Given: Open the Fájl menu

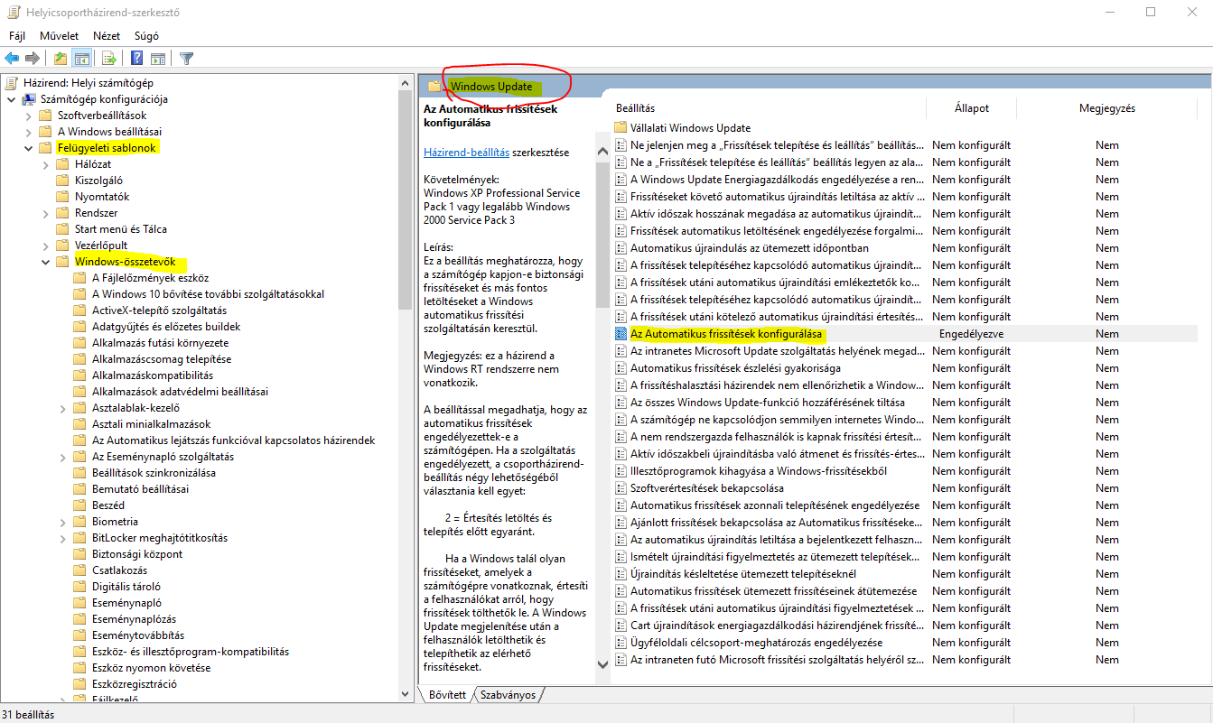Looking at the screenshot, I should 17,36.
